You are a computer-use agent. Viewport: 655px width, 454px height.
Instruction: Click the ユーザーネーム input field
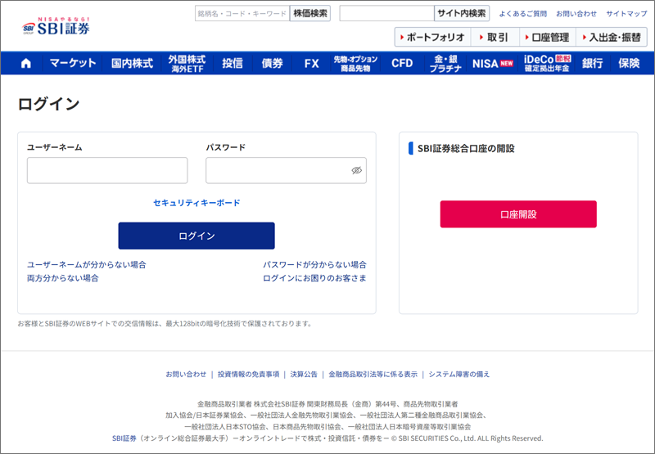coord(107,170)
